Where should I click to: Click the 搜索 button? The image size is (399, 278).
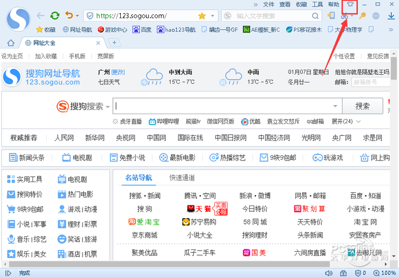(x=363, y=106)
